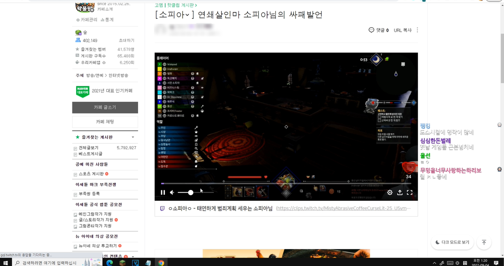This screenshot has height=266, width=504.
Task: Show hidden system tray icons chevron
Action: point(434,263)
